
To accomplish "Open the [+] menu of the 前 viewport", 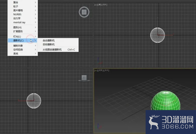I will (x=96, y=5).
